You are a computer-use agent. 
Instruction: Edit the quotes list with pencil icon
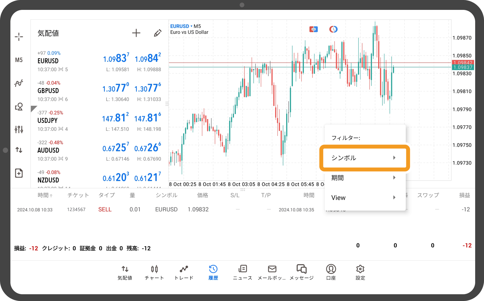[x=158, y=33]
